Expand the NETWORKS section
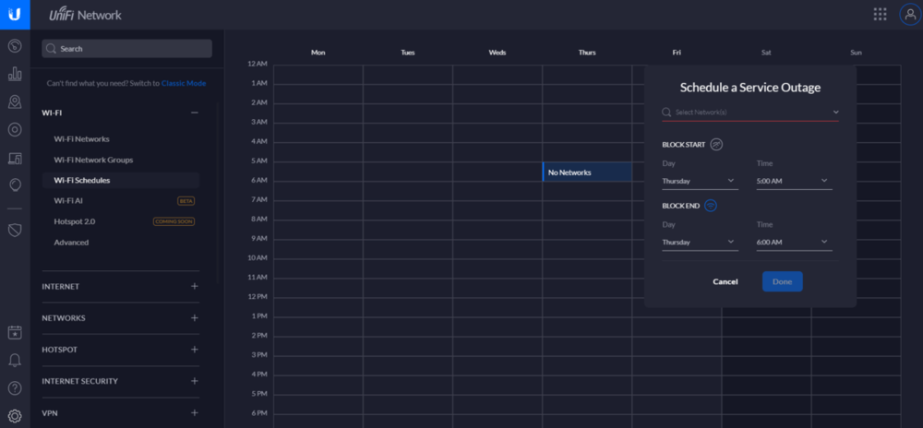Image resolution: width=923 pixels, height=428 pixels. pyautogui.click(x=195, y=318)
